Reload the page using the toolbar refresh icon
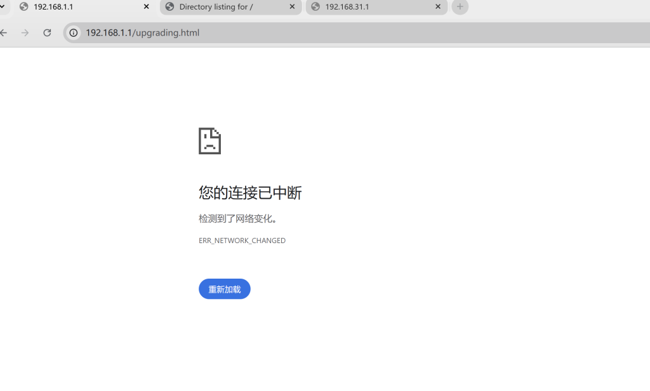This screenshot has height=391, width=650. [x=47, y=33]
